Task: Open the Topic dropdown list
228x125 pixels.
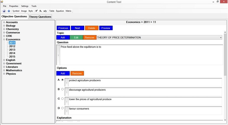Action: pos(221,38)
